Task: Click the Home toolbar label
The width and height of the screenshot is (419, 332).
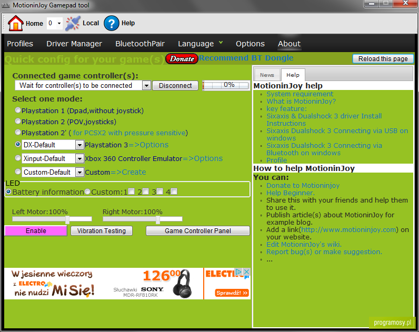Action: (x=34, y=24)
